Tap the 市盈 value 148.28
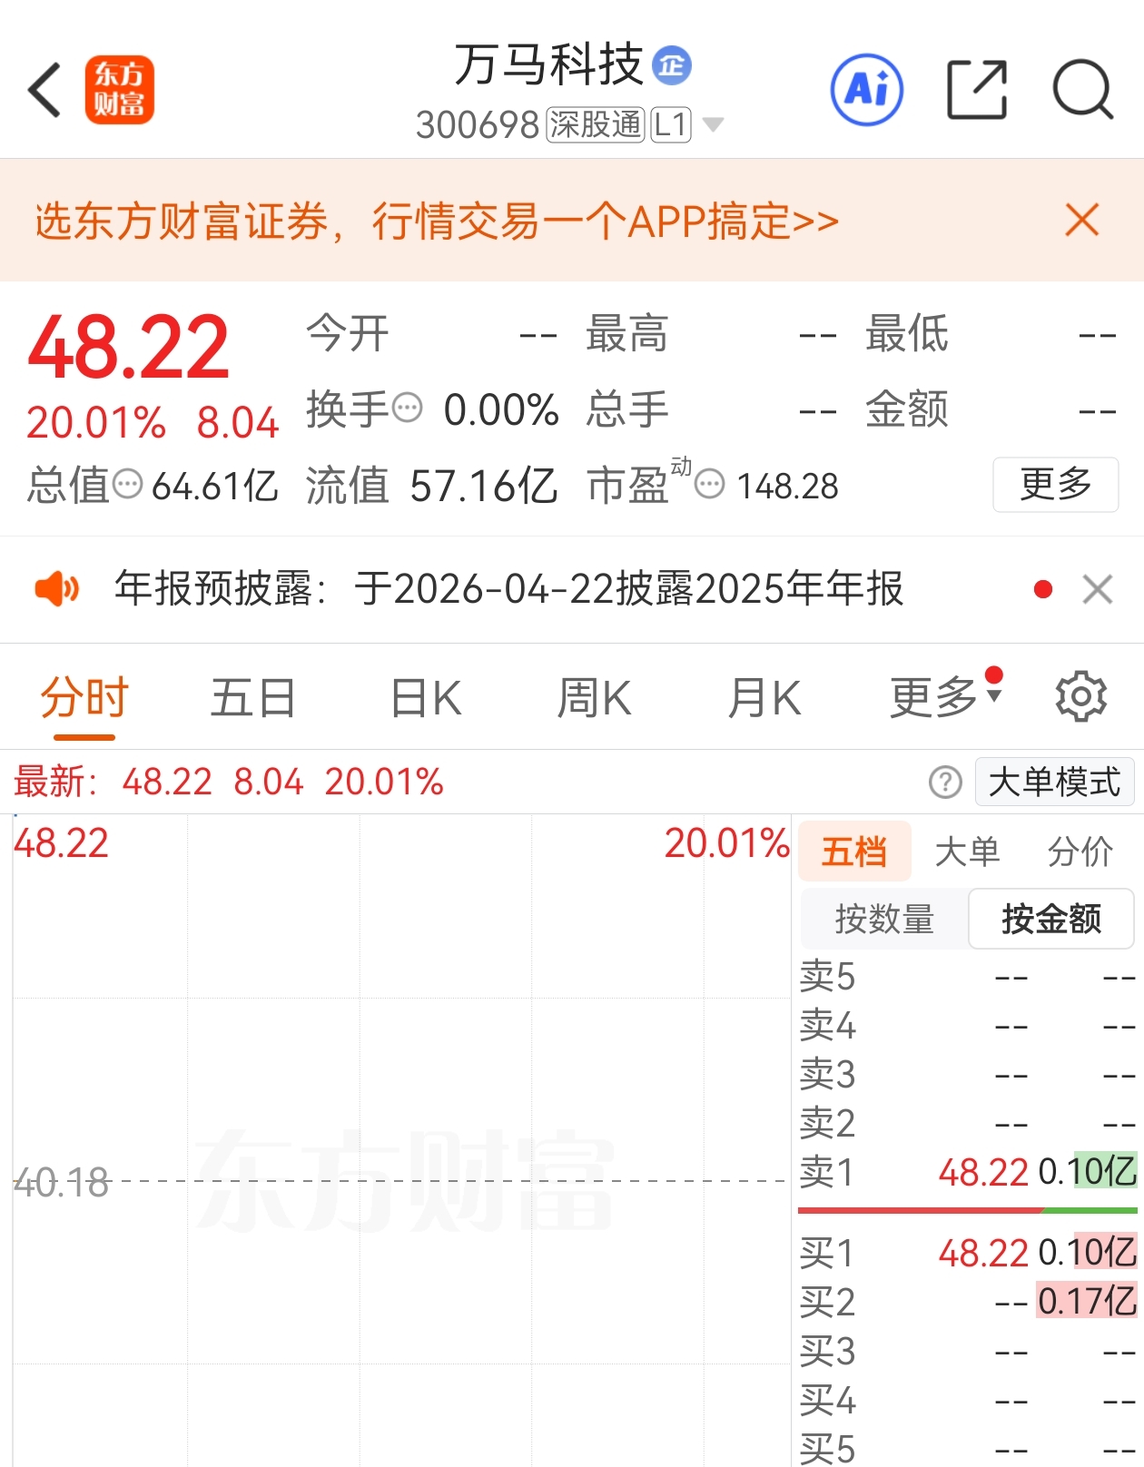The image size is (1144, 1467). (787, 487)
